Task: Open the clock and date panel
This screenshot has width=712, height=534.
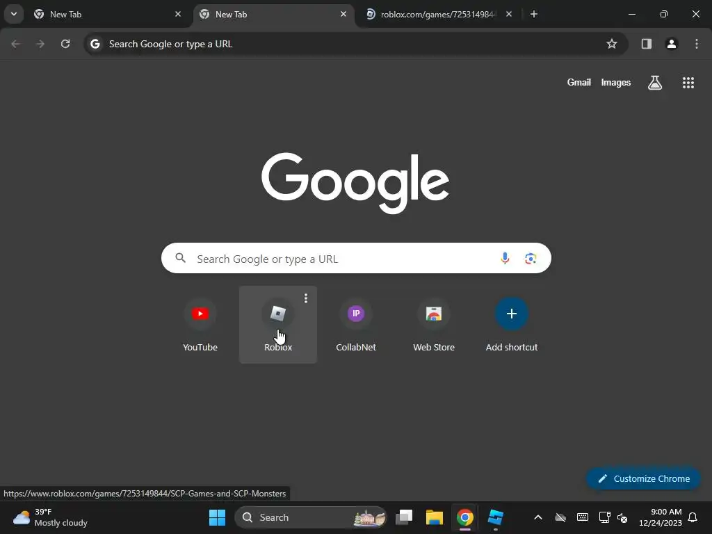Action: click(x=660, y=517)
